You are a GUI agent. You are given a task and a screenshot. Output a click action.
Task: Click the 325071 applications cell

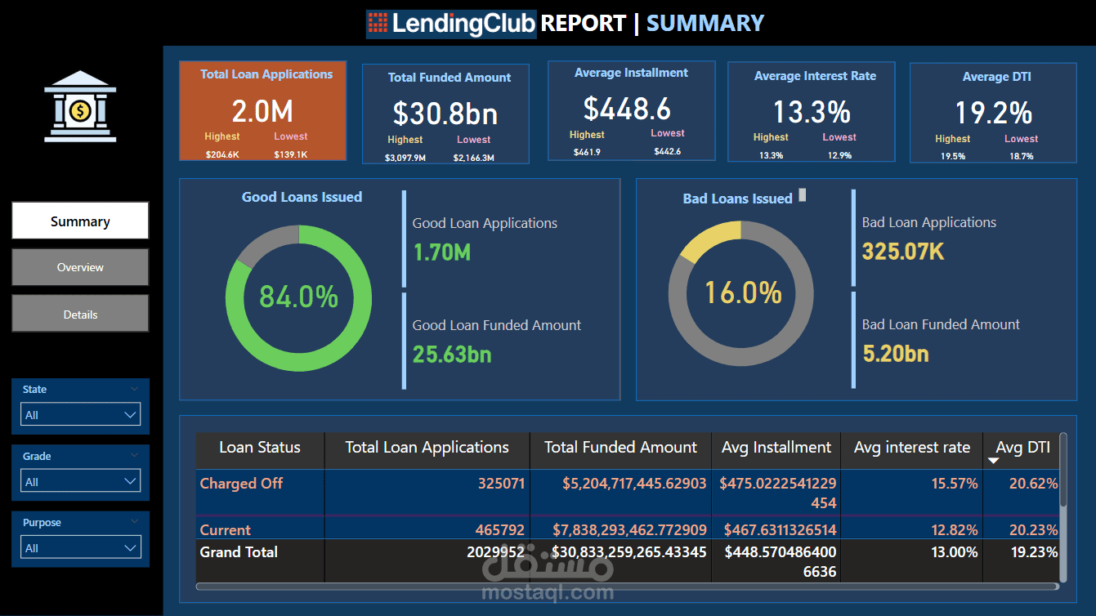pyautogui.click(x=501, y=484)
